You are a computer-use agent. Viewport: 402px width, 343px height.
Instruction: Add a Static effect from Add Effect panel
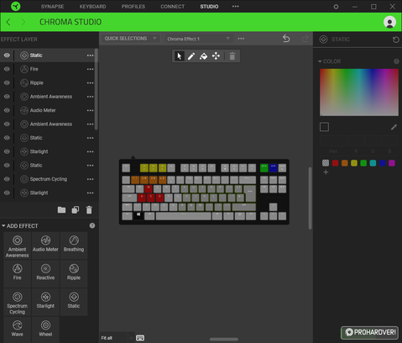click(74, 303)
